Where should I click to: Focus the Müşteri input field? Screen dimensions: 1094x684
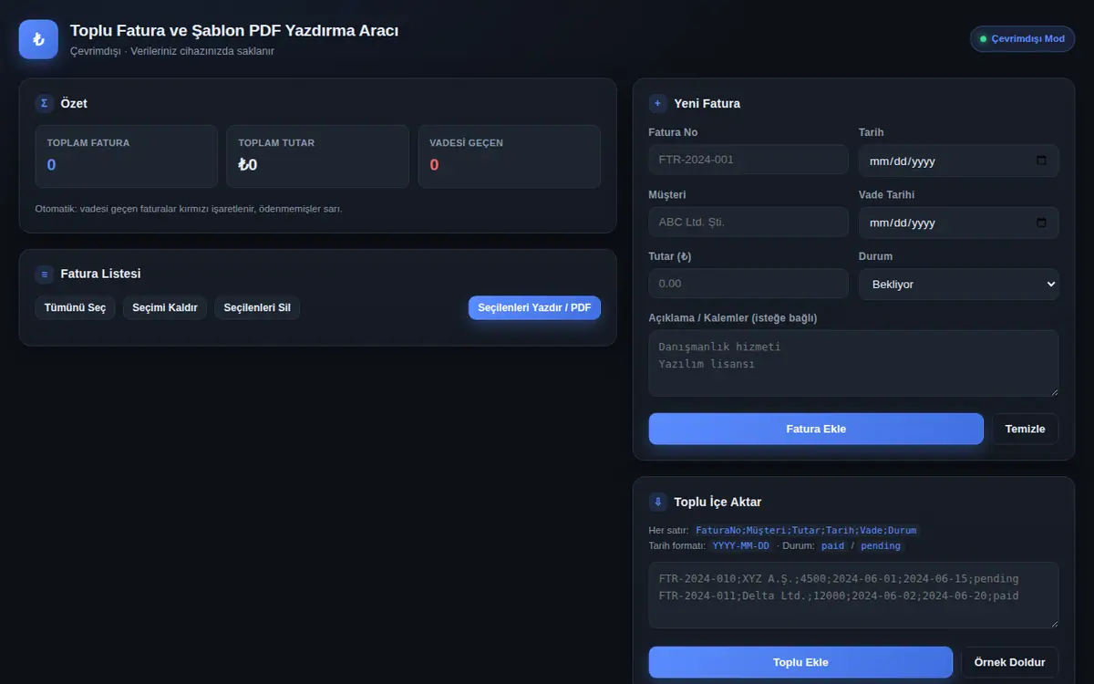click(748, 222)
